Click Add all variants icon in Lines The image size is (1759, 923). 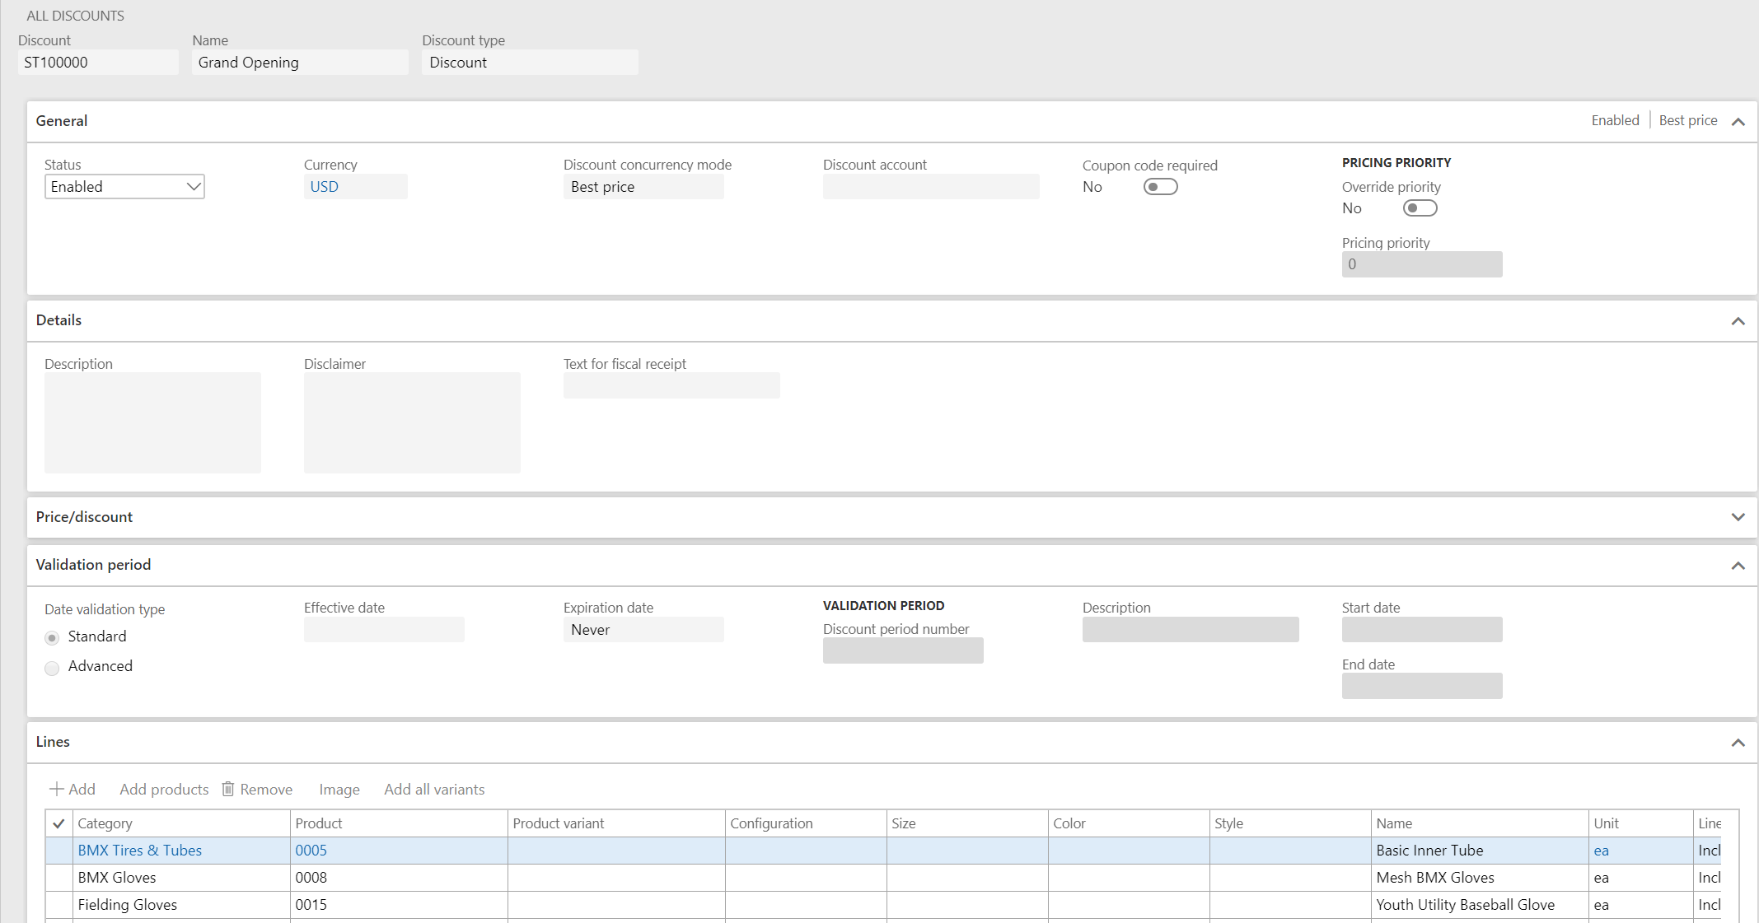click(433, 790)
